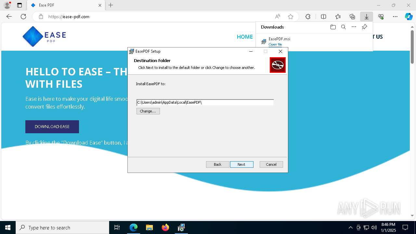The image size is (416, 234).
Task: Open File Explorer from the taskbar
Action: 149,227
